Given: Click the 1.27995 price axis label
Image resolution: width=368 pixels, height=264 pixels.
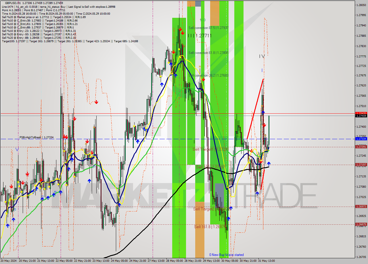Looking at the screenshot, I should click(361, 15).
